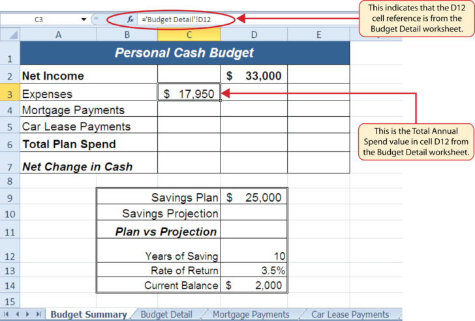Click the Car Lease Payments label cell
475x321 pixels.
point(89,125)
